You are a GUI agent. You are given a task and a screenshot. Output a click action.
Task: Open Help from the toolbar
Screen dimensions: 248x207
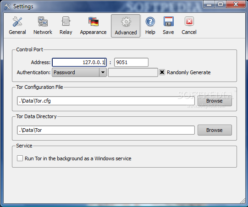coord(150,26)
